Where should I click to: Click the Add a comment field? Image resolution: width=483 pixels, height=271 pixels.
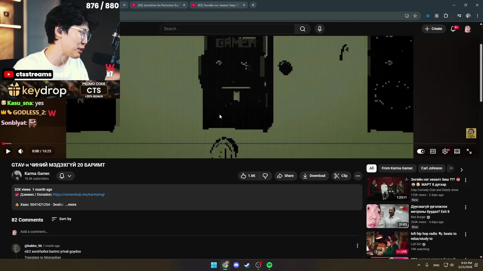pos(189,232)
